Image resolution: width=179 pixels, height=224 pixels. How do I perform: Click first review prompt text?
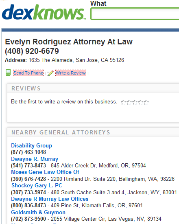click(64, 102)
